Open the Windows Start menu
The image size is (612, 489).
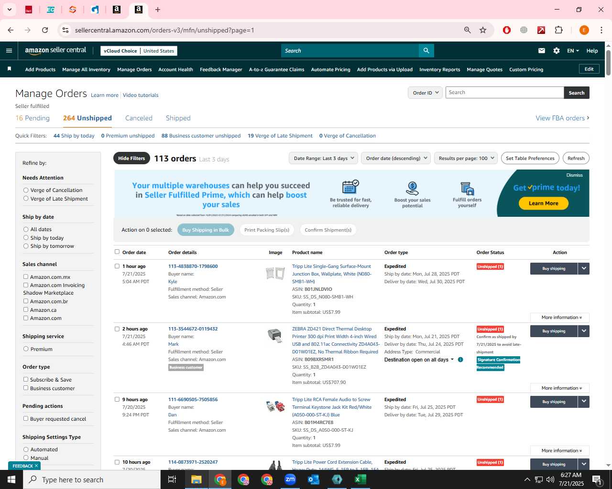[x=11, y=479]
